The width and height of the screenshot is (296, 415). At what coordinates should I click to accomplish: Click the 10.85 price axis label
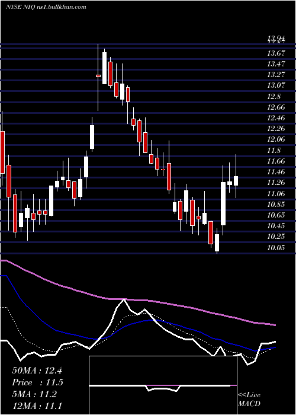(276, 205)
